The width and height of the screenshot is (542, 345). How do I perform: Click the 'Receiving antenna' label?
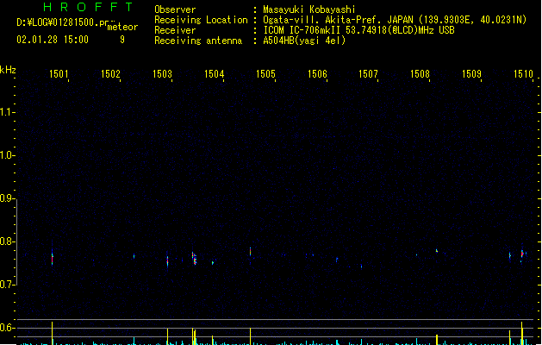pyautogui.click(x=198, y=41)
